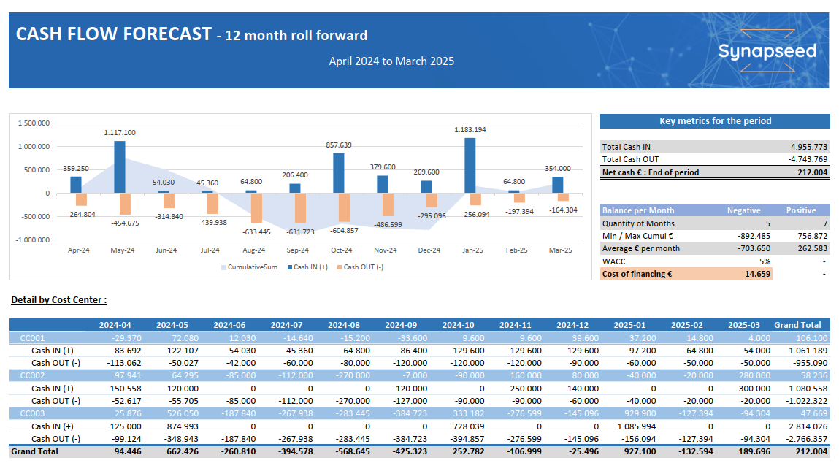This screenshot has height=463, width=839.
Task: Select the Cost of financing € cell
Action: (636, 274)
